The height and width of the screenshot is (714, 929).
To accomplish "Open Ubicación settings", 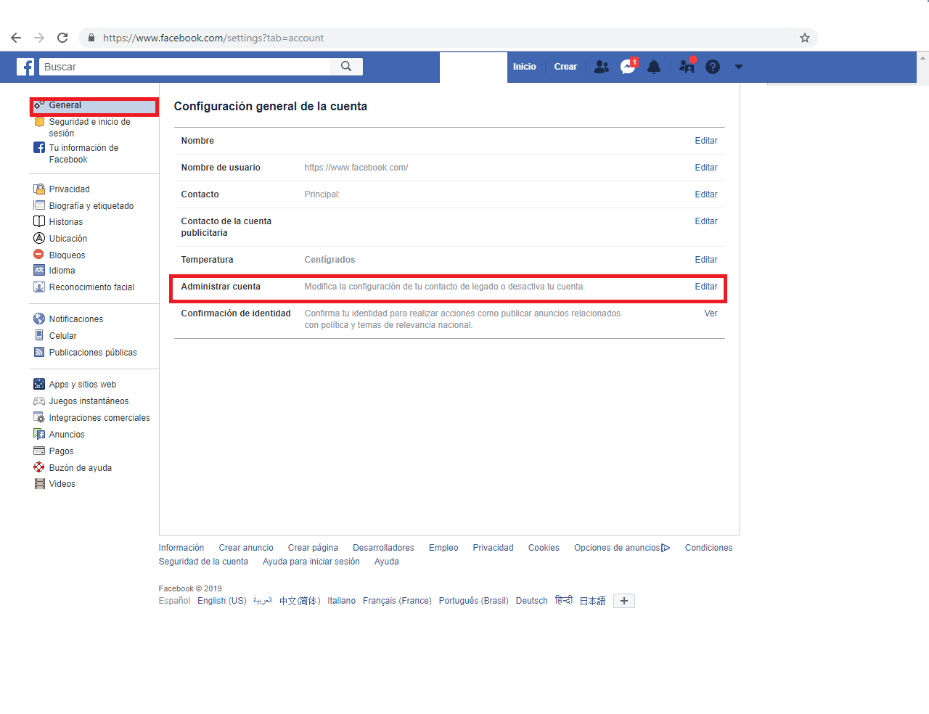I will pyautogui.click(x=67, y=239).
